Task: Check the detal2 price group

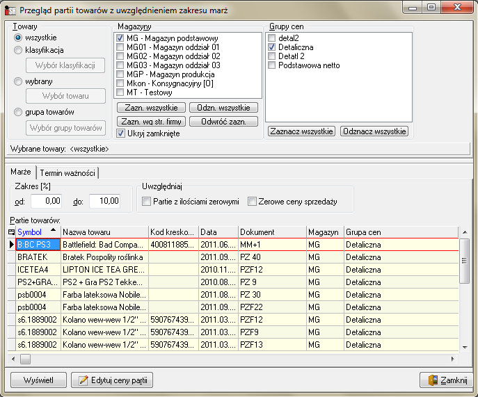Action: pyautogui.click(x=271, y=38)
